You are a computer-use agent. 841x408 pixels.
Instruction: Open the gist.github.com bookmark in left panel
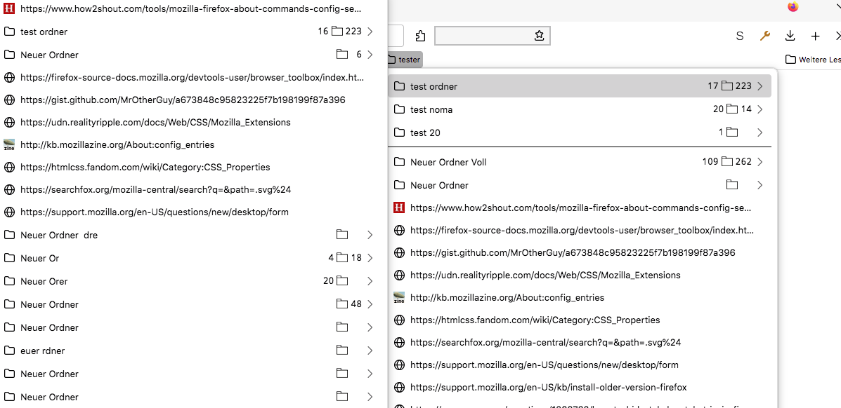coord(183,100)
